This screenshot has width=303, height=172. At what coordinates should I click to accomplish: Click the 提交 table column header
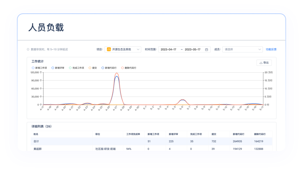[x=214, y=134]
